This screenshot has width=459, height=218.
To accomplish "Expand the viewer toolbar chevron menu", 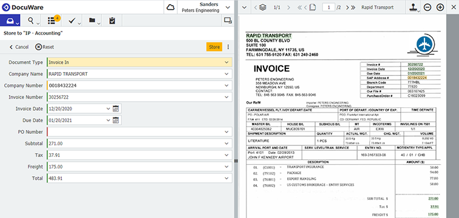I will click(x=245, y=8).
